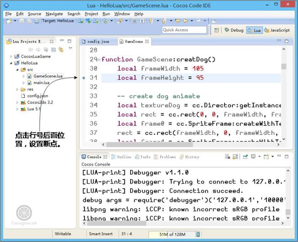Screen dimensions: 298x242
Task: Open the File menu
Action: [8, 14]
